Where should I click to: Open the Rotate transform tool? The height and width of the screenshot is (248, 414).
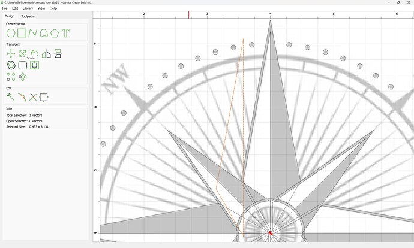pyautogui.click(x=35, y=54)
